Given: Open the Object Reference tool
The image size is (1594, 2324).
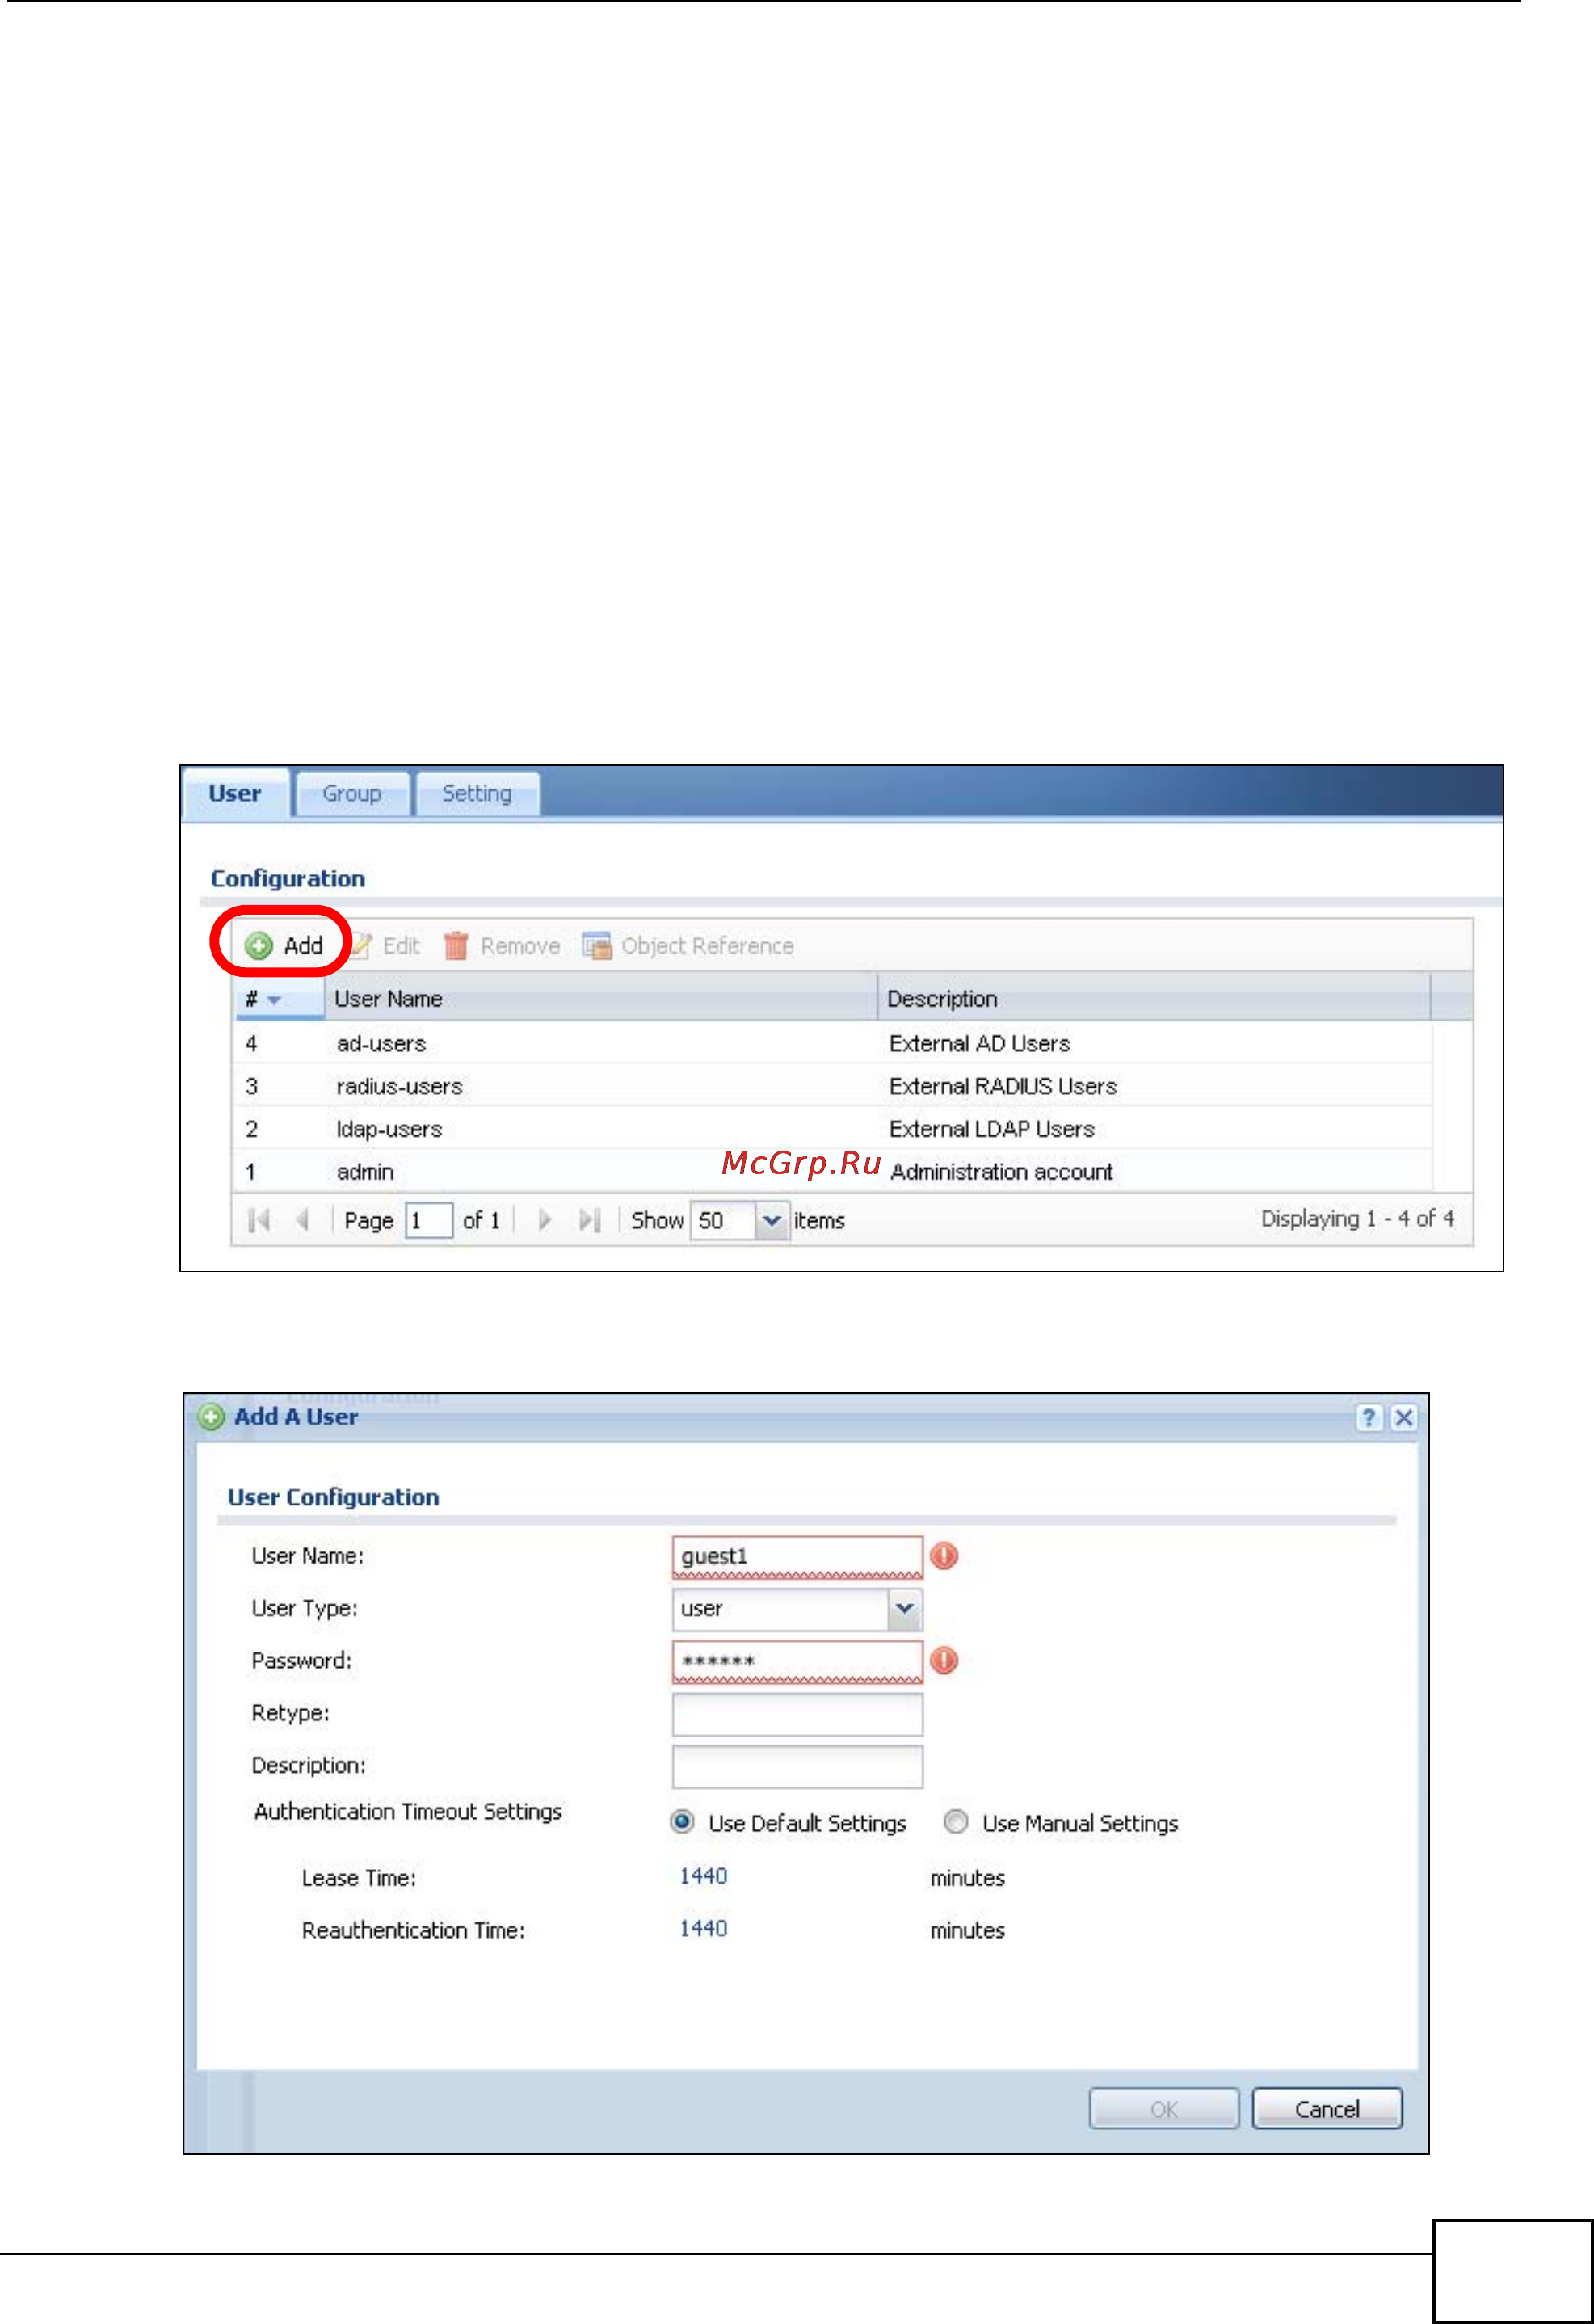Looking at the screenshot, I should click(x=688, y=945).
